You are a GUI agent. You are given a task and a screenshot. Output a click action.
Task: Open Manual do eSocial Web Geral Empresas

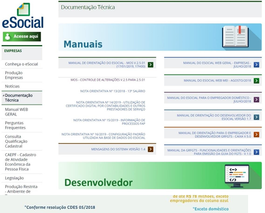[x=217, y=65]
